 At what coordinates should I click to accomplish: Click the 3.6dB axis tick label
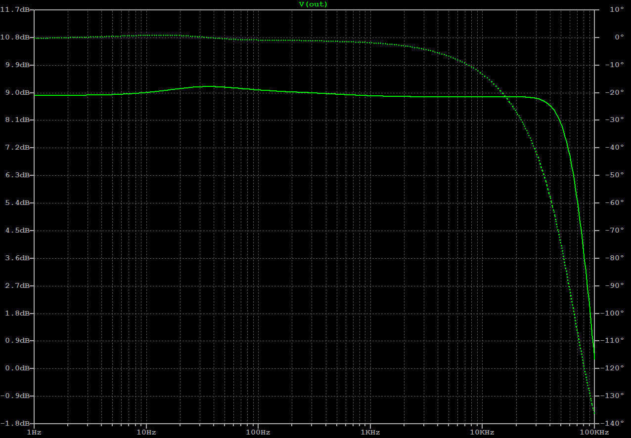(17, 258)
